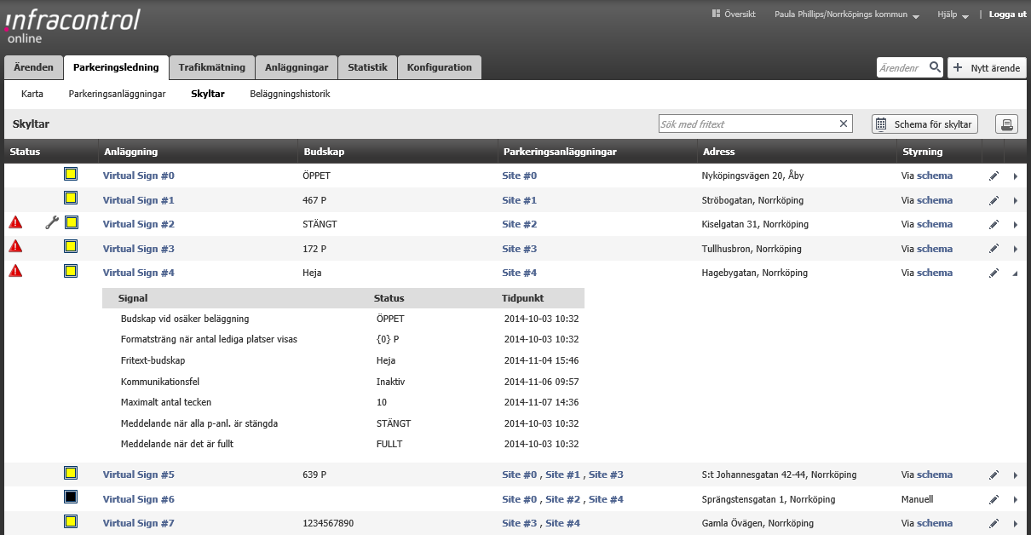
Task: Edit Virtual Sign #7 with pencil icon
Action: 994,524
